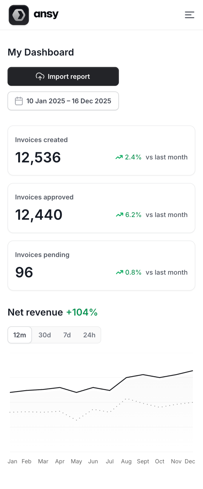The image size is (203, 489).
Task: Select the 12m time range tab
Action: pyautogui.click(x=20, y=335)
